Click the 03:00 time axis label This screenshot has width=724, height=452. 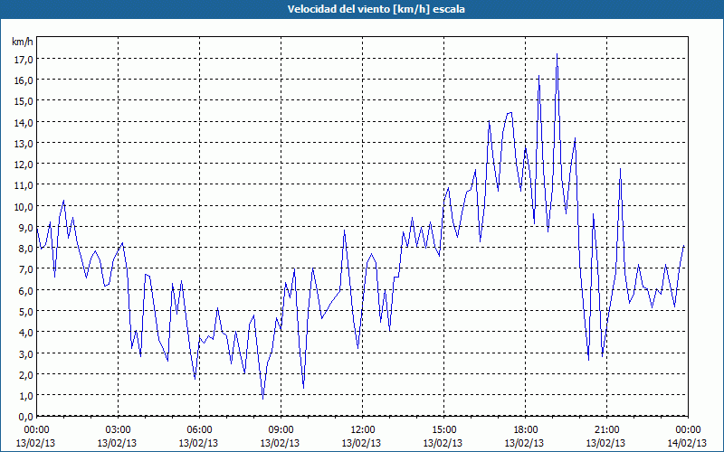pyautogui.click(x=119, y=430)
